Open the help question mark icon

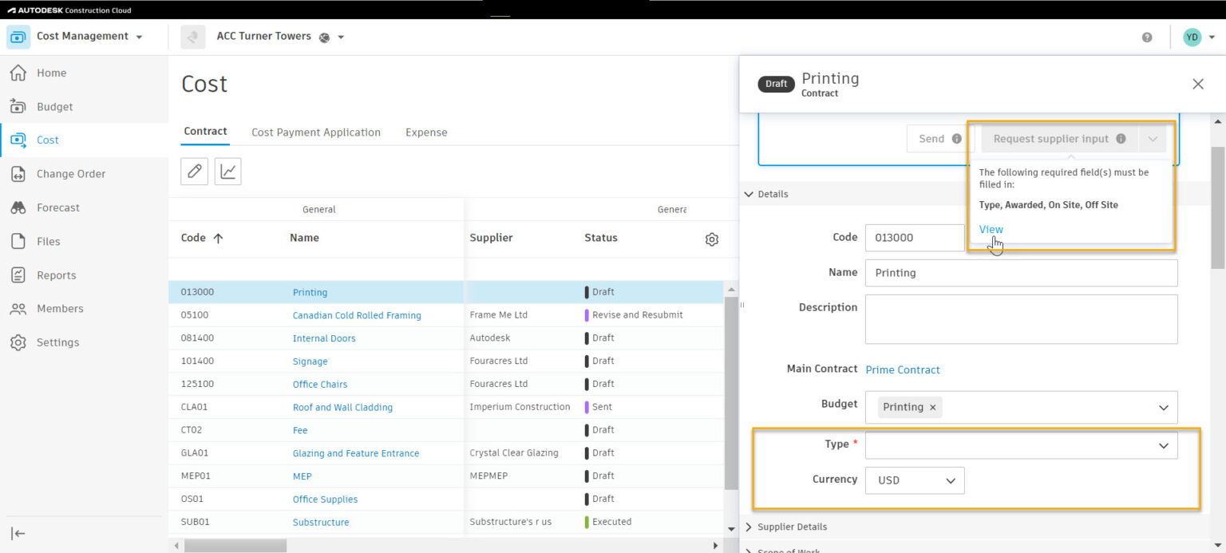click(x=1147, y=37)
